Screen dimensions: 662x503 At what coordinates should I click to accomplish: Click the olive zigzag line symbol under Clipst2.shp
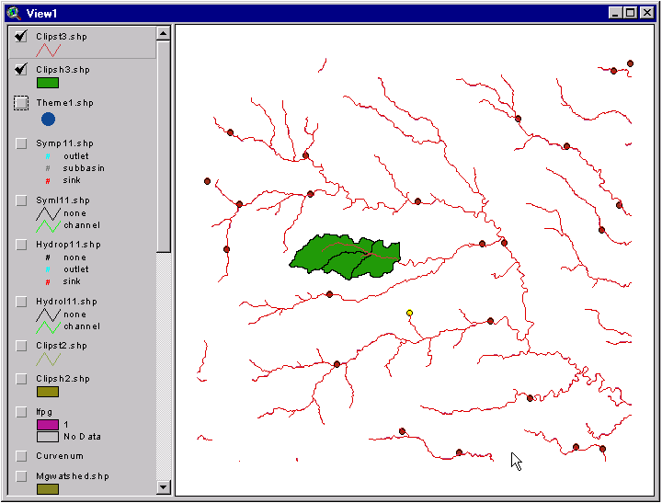(x=48, y=360)
